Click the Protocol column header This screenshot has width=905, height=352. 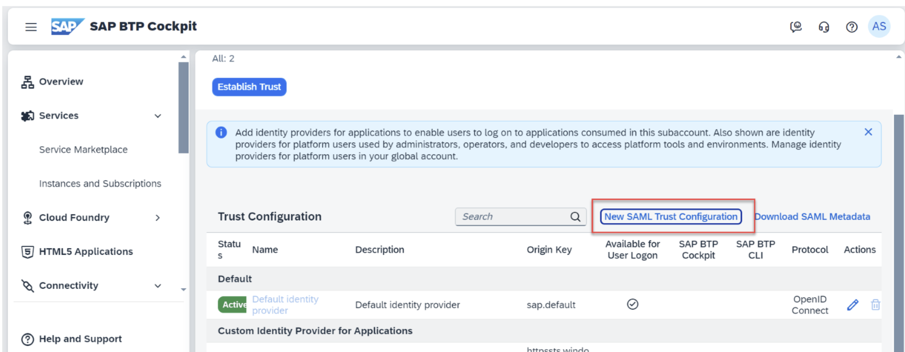tap(810, 250)
